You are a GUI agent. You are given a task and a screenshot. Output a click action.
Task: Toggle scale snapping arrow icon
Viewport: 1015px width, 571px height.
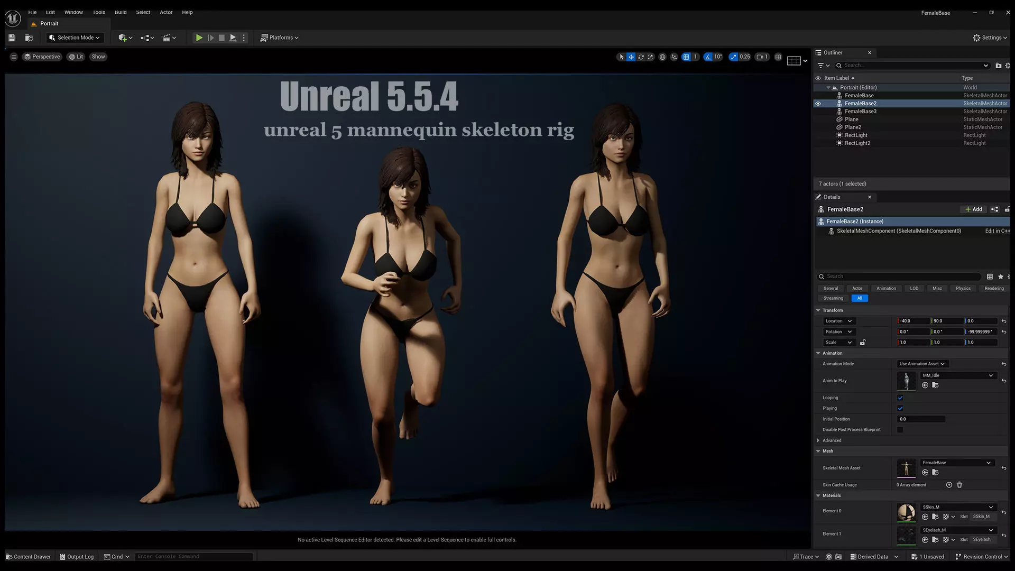click(x=733, y=57)
